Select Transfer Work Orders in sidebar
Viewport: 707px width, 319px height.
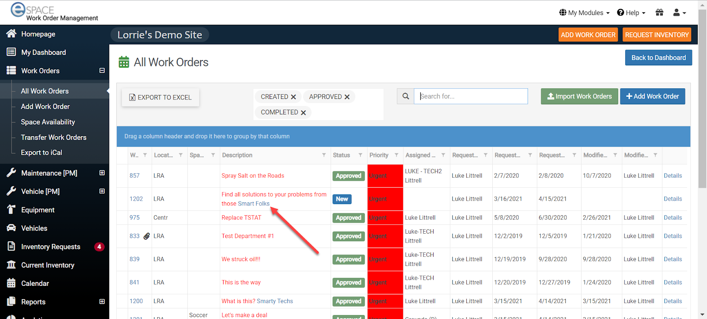tap(53, 137)
